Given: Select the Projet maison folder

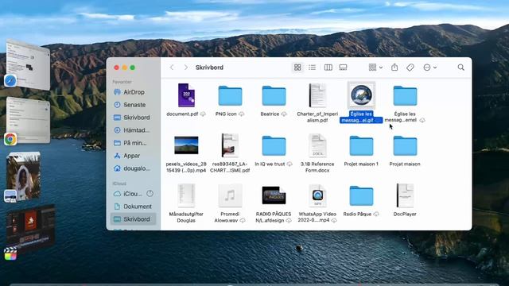Looking at the screenshot, I should point(405,146).
